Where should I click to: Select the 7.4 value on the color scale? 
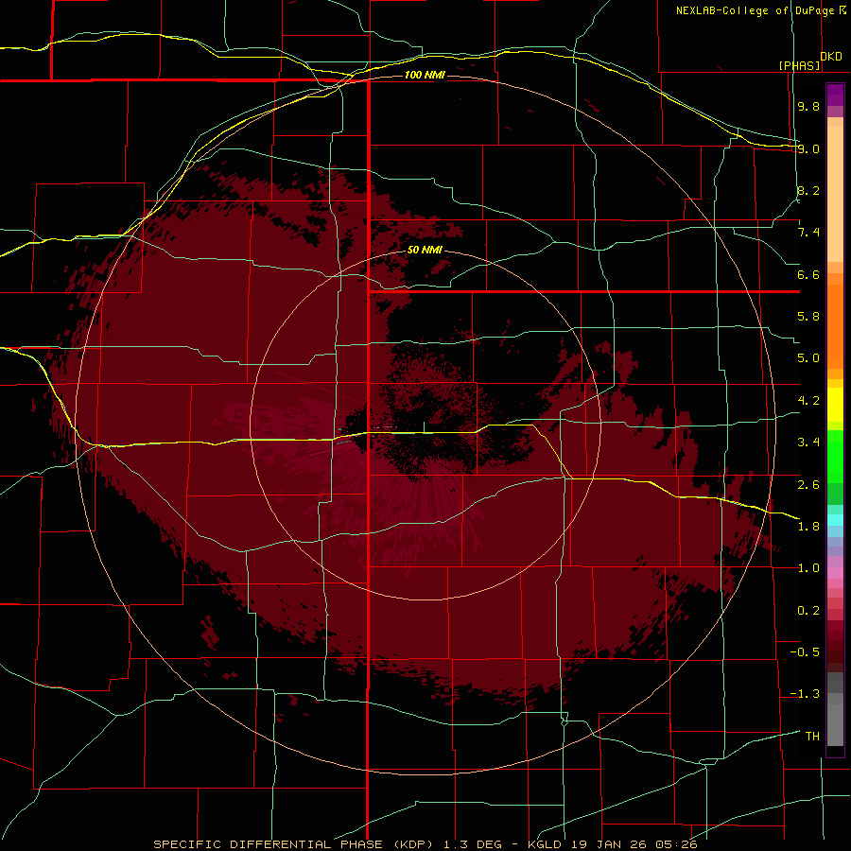(x=808, y=233)
